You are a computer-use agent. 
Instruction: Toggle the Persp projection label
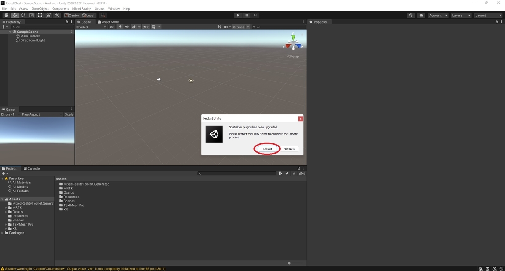click(x=293, y=56)
